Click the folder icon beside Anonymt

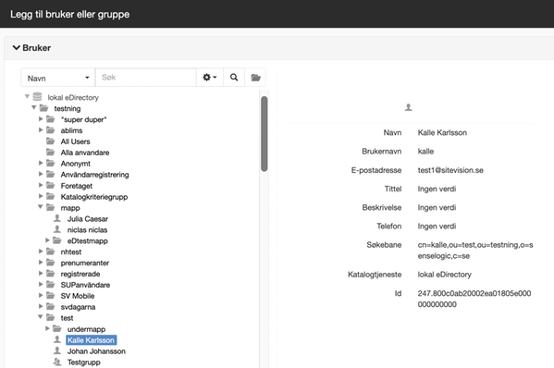51,163
